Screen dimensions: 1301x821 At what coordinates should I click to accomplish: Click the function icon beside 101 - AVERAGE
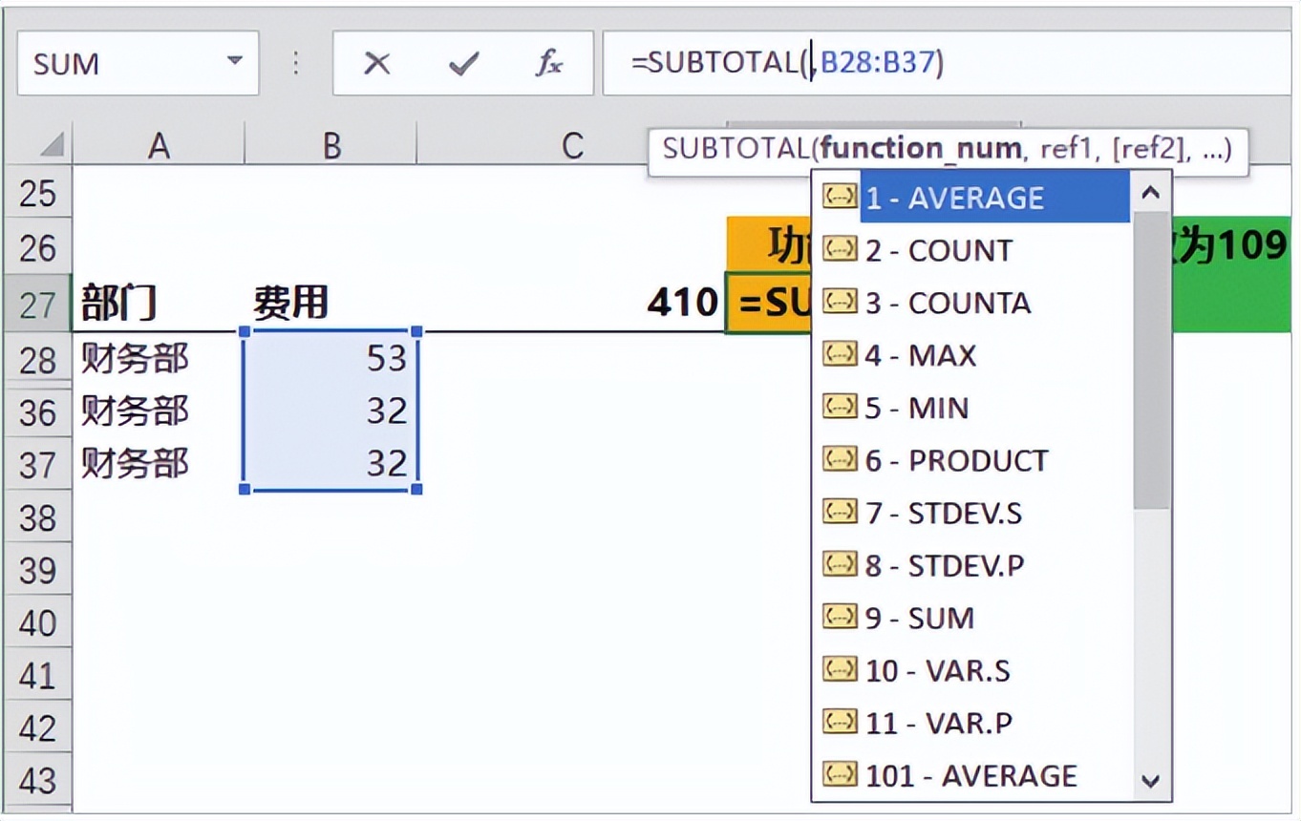tap(839, 775)
